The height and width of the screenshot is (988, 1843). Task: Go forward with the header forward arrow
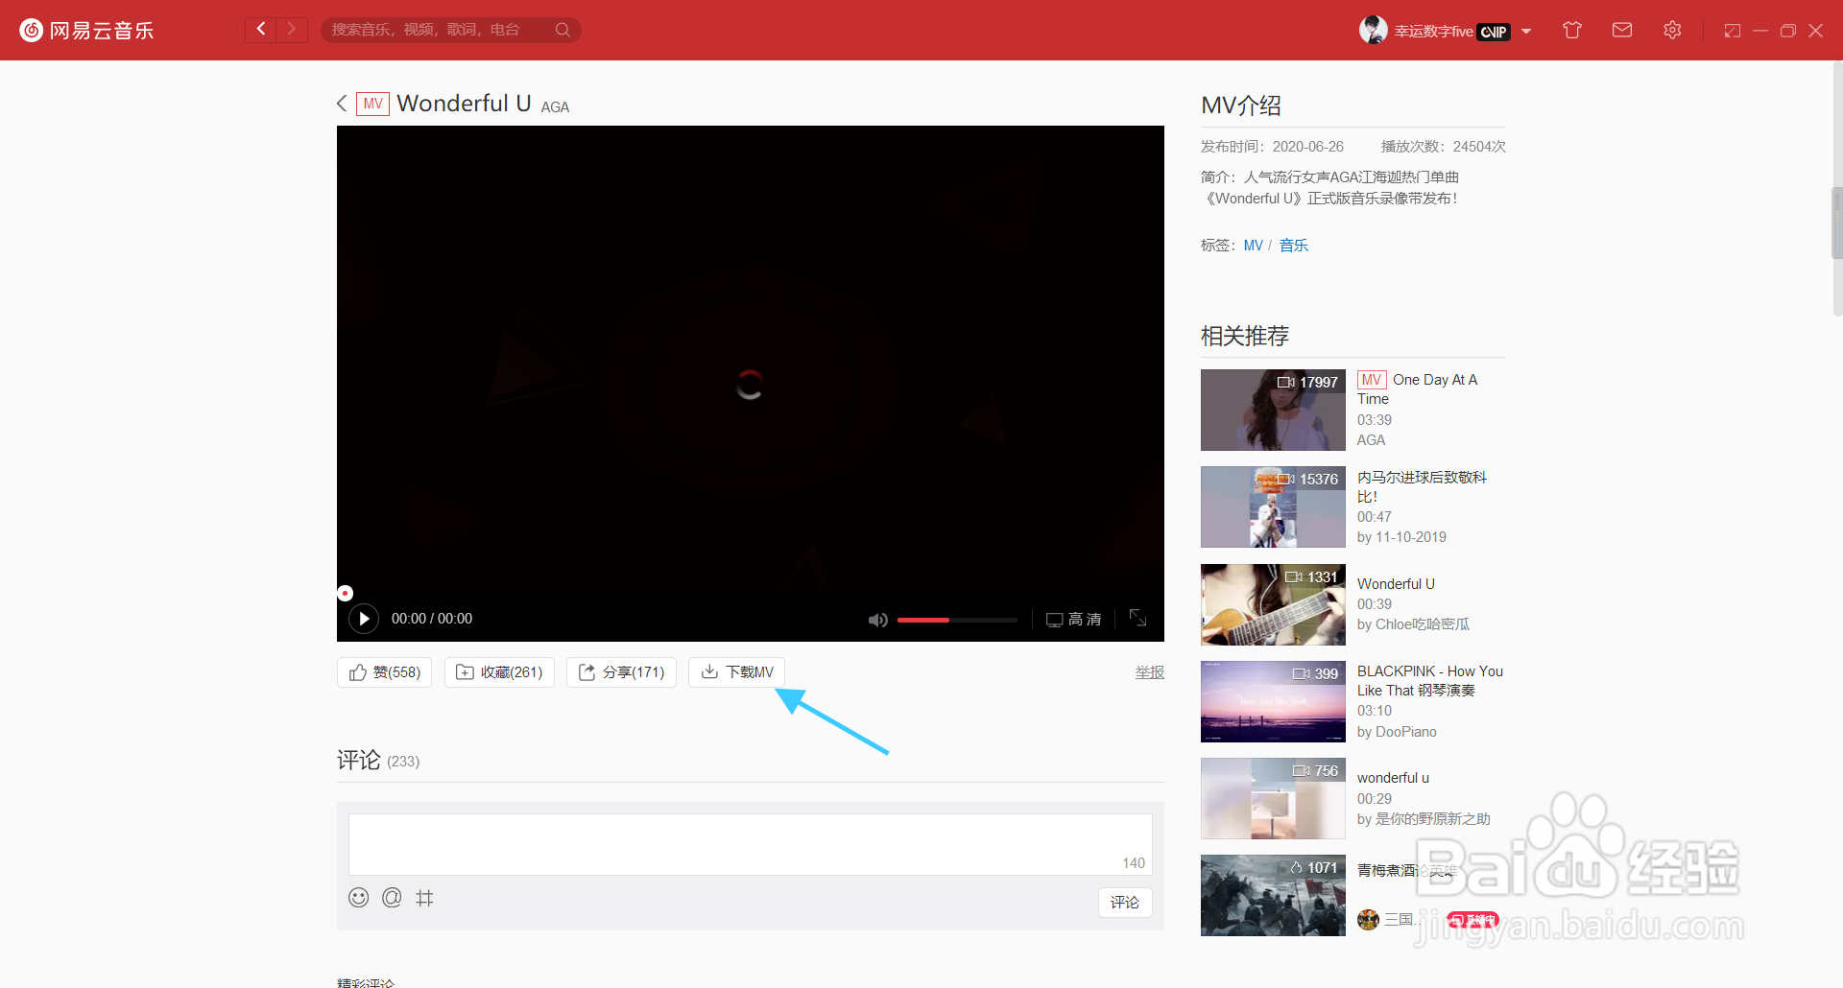pos(292,30)
